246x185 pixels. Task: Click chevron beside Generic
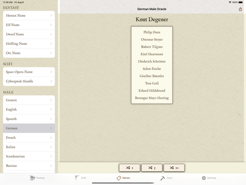(51, 100)
